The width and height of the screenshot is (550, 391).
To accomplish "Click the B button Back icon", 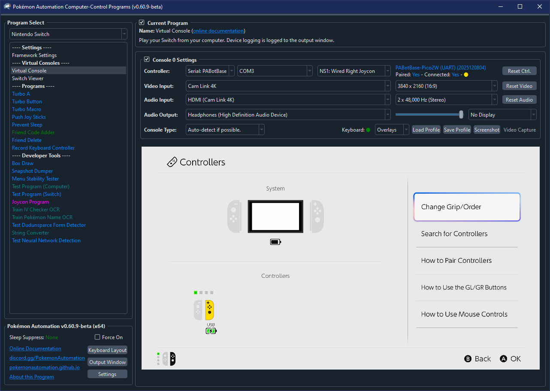I will (x=468, y=359).
